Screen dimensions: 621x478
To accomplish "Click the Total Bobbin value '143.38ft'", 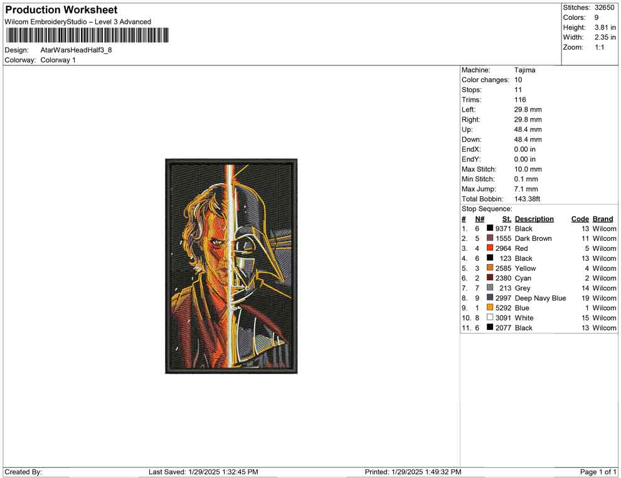I will 527,199.
